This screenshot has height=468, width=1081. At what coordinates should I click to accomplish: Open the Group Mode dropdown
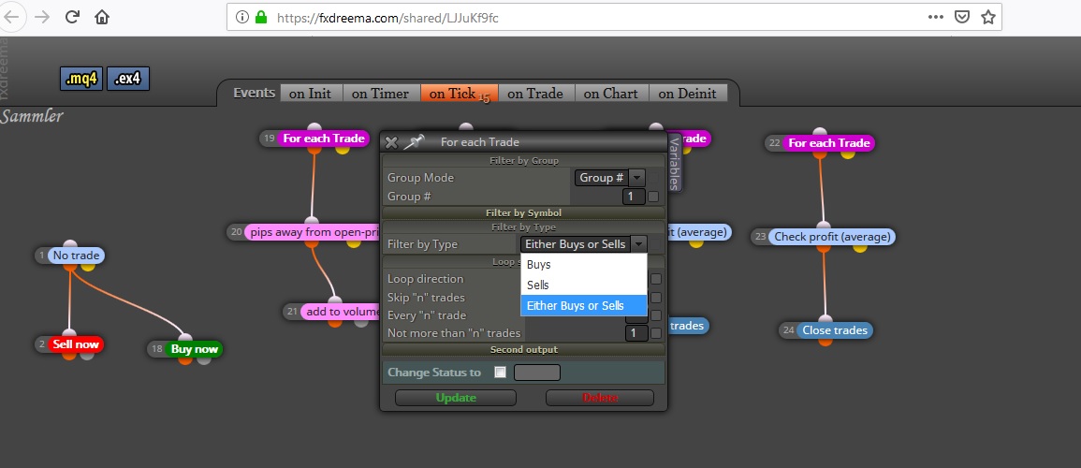point(610,178)
